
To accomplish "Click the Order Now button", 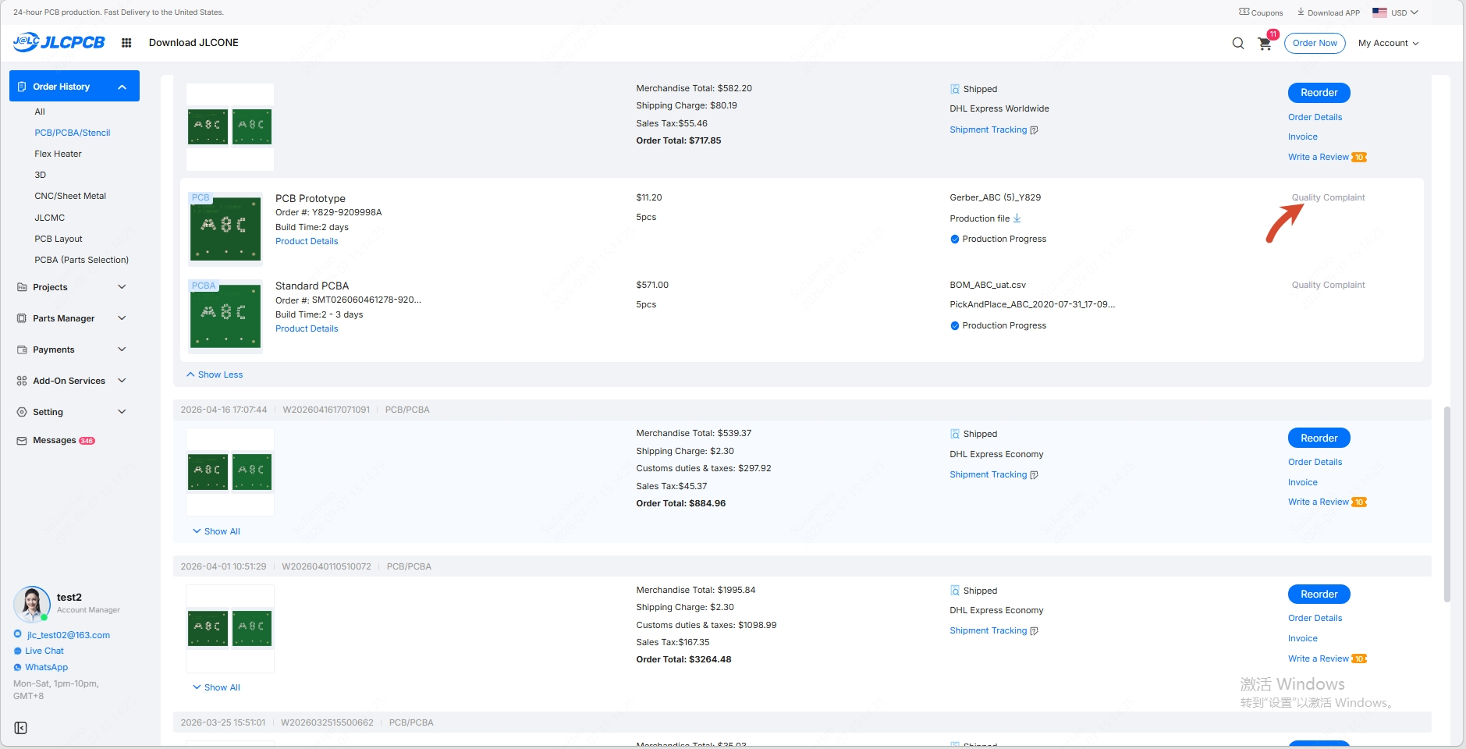I will pos(1315,43).
